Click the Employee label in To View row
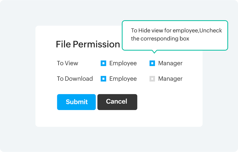The width and height of the screenshot is (238, 152). click(x=123, y=63)
